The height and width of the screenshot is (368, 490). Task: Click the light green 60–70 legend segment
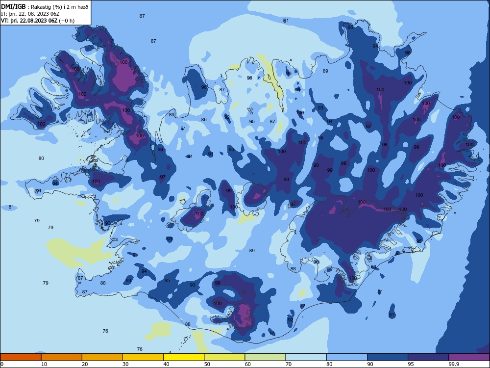(x=265, y=357)
